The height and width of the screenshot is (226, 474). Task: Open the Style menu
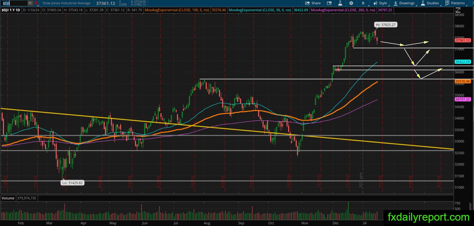pyautogui.click(x=381, y=3)
